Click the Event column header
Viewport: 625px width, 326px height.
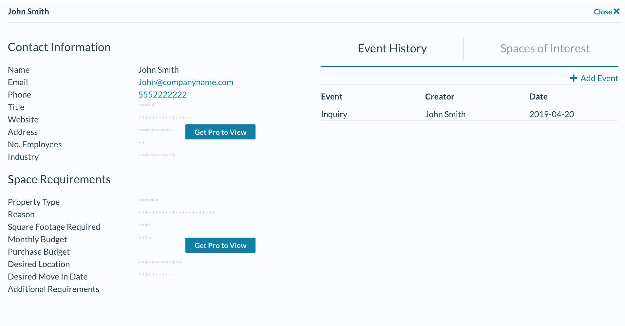(x=331, y=97)
